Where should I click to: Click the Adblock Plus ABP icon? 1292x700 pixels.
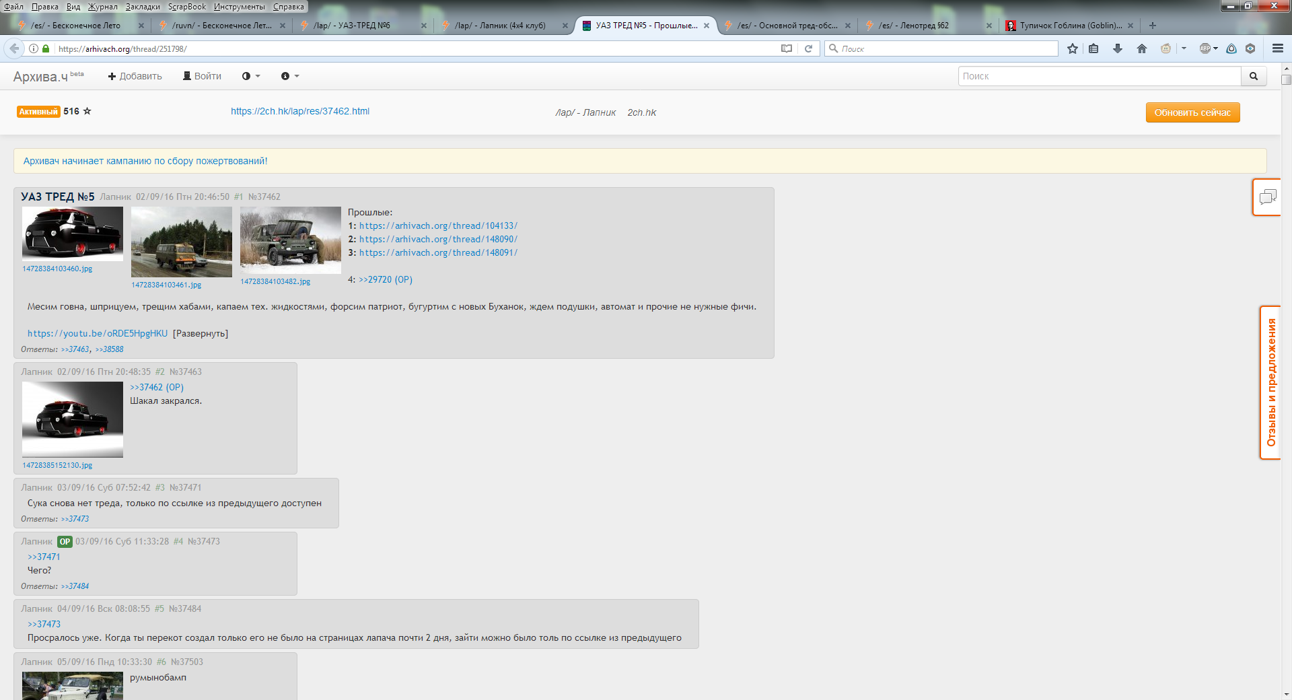point(1205,48)
